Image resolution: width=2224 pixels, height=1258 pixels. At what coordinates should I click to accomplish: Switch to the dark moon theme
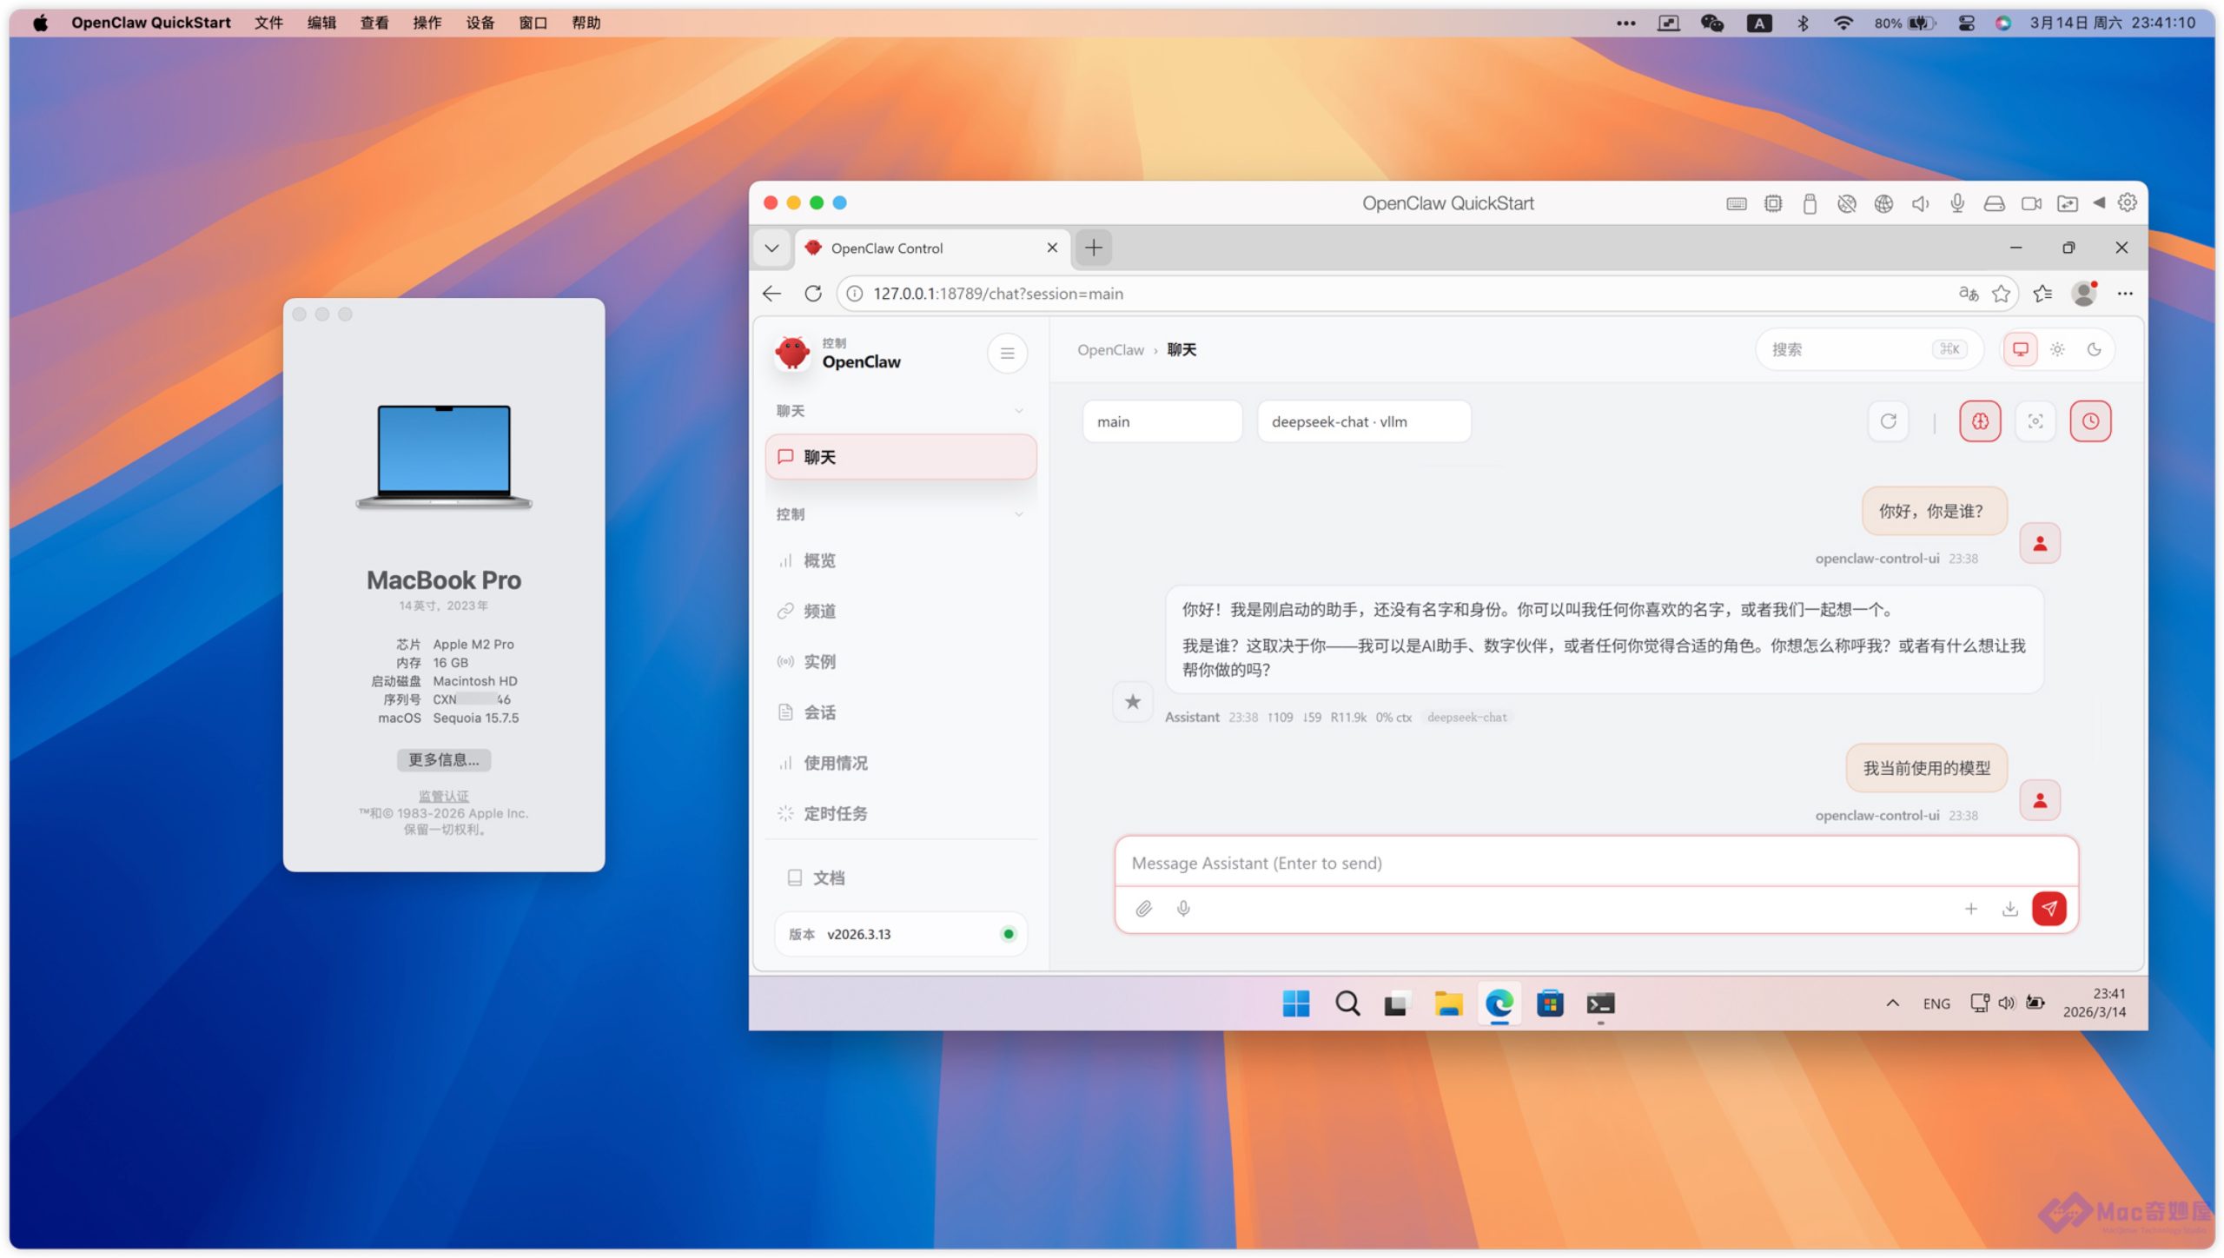tap(2094, 349)
